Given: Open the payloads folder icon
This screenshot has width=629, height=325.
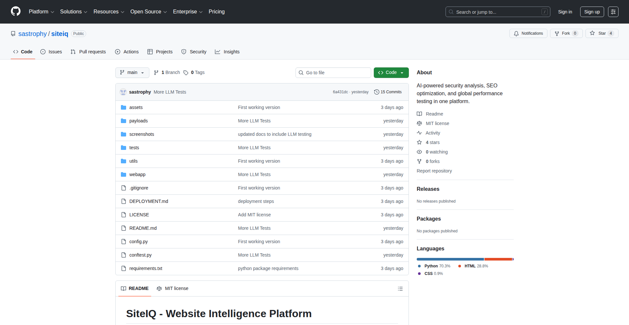Looking at the screenshot, I should click(x=124, y=120).
